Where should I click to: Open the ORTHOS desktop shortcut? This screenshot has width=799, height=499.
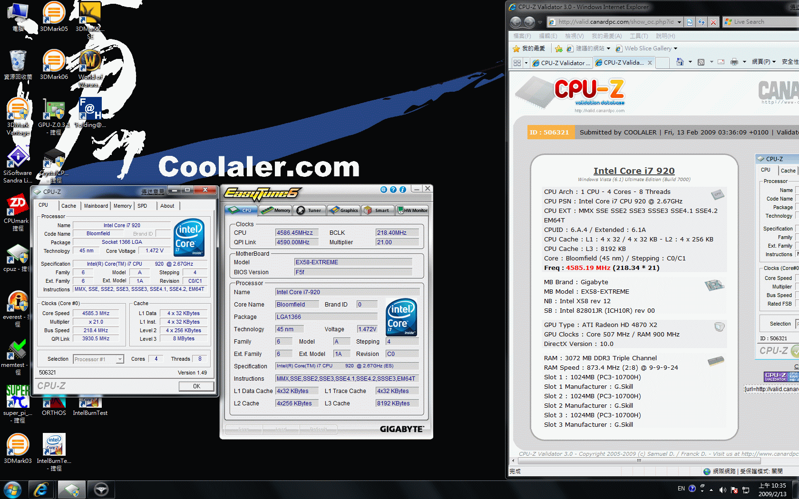(x=54, y=407)
